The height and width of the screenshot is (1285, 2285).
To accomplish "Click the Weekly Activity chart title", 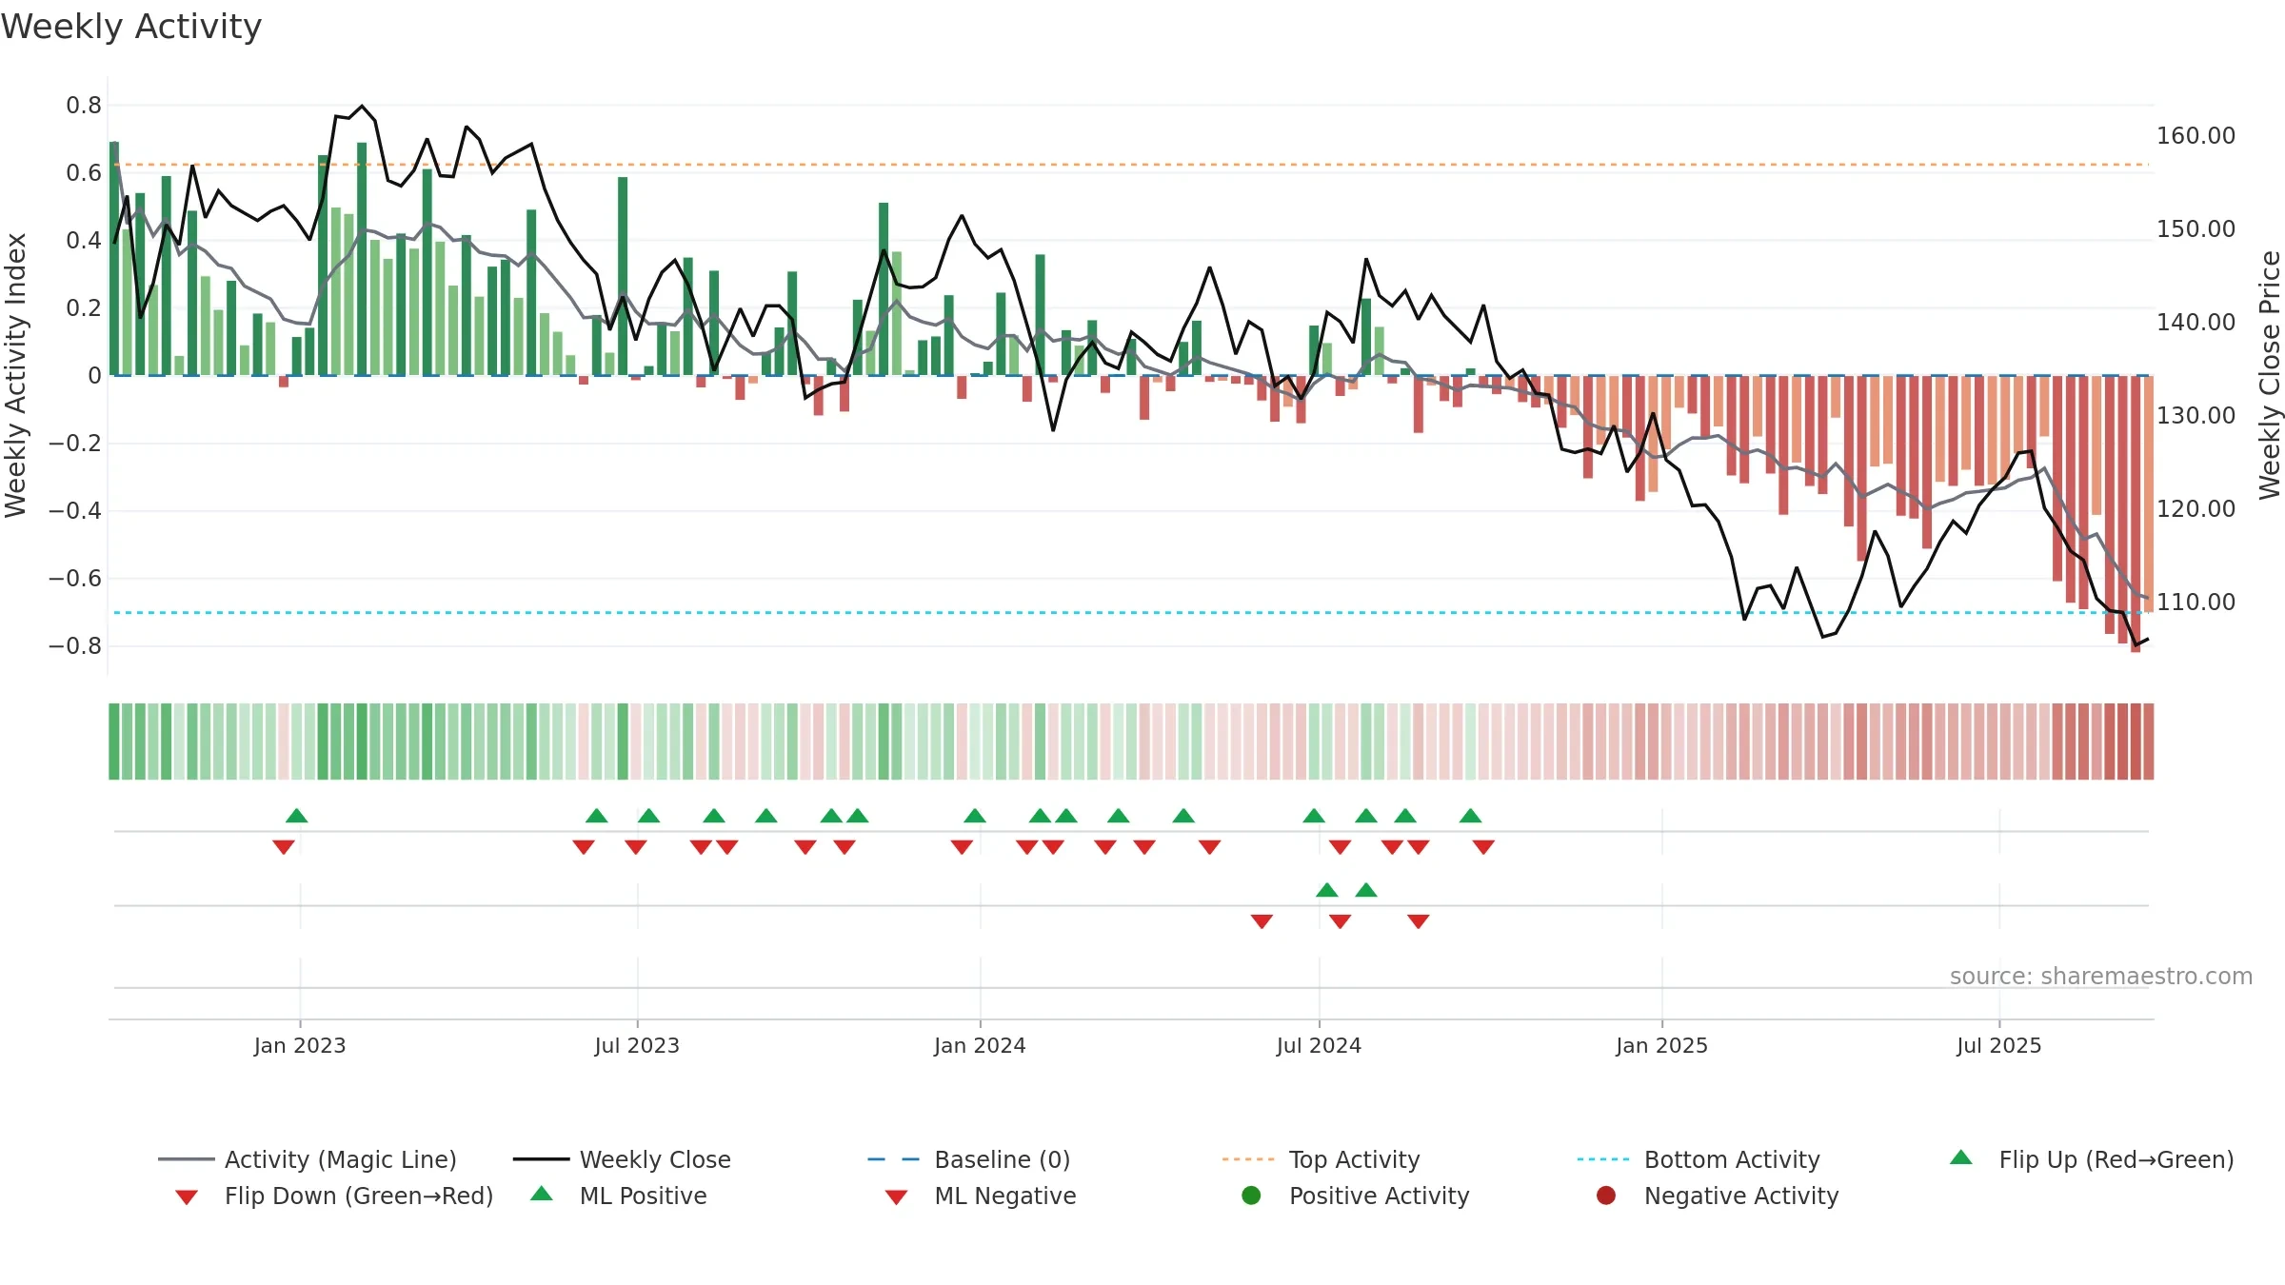I will coord(131,27).
